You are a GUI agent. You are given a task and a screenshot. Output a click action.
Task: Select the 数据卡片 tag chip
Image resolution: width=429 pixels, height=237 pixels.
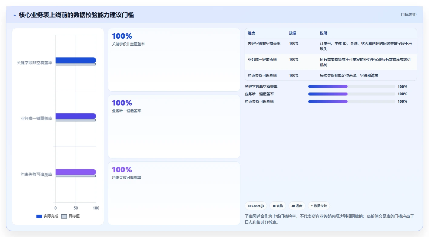tap(319, 206)
